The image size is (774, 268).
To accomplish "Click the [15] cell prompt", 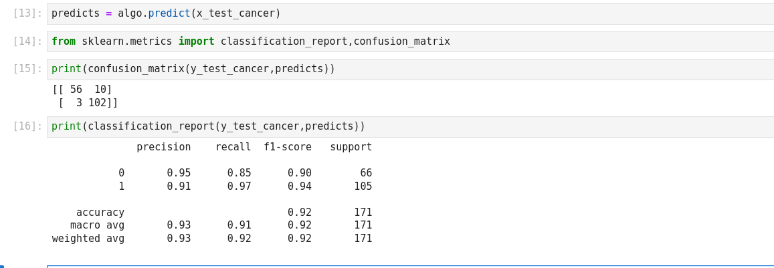I will tap(28, 70).
